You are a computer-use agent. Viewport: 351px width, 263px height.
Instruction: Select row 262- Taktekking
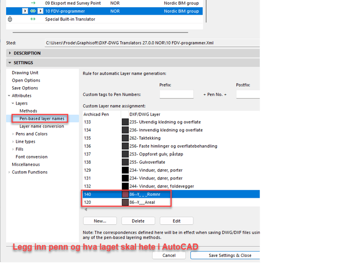[171, 138]
